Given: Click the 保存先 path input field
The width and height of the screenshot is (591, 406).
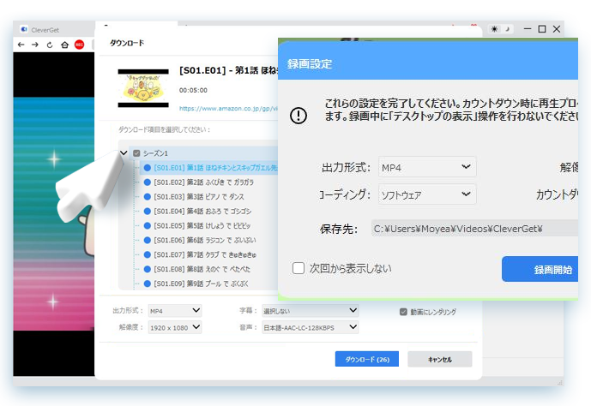Looking at the screenshot, I should (x=475, y=229).
